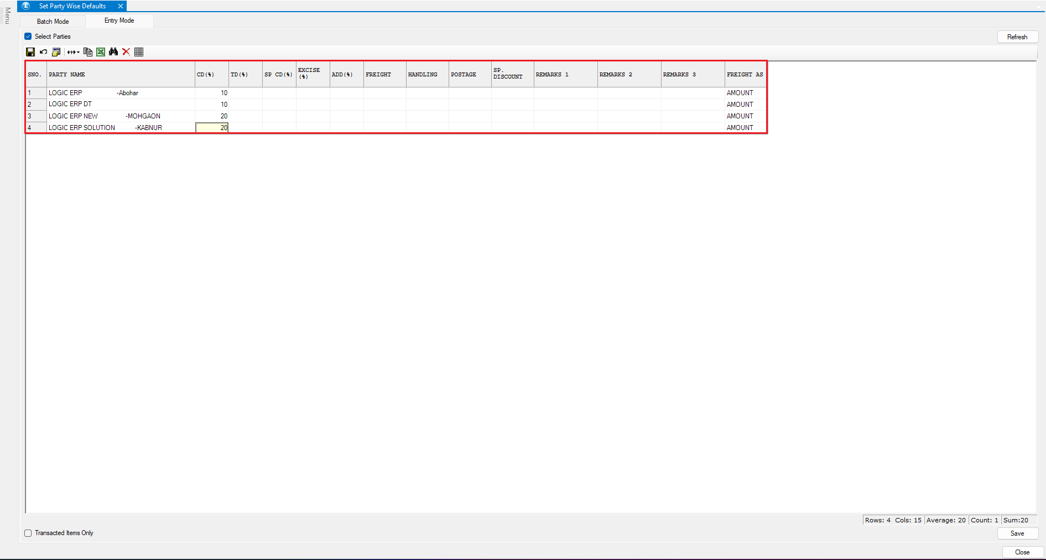Open the column width arrows dropdown
This screenshot has height=560, width=1046.
tap(73, 52)
